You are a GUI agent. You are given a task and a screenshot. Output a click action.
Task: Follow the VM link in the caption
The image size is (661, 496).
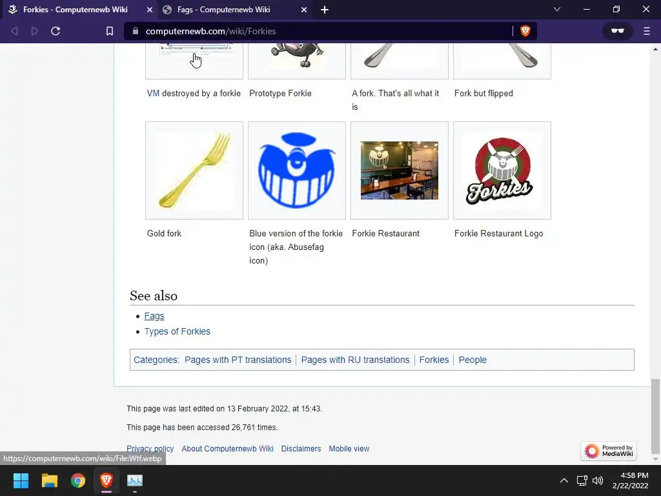click(x=153, y=93)
